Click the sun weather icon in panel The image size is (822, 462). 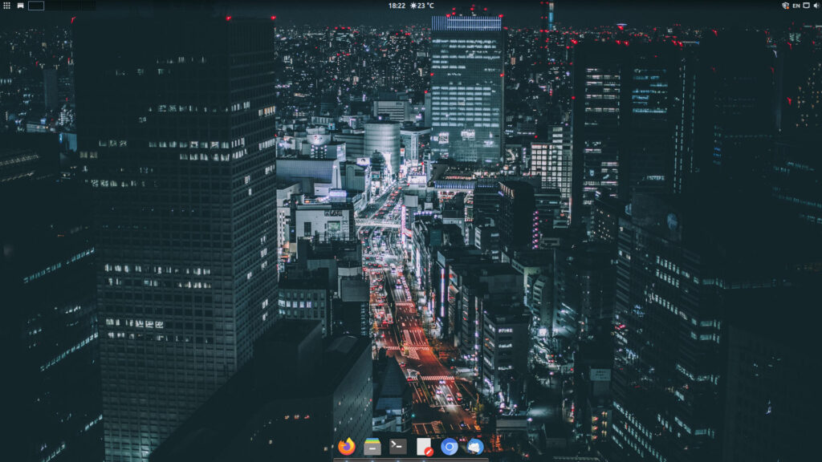coord(413,6)
